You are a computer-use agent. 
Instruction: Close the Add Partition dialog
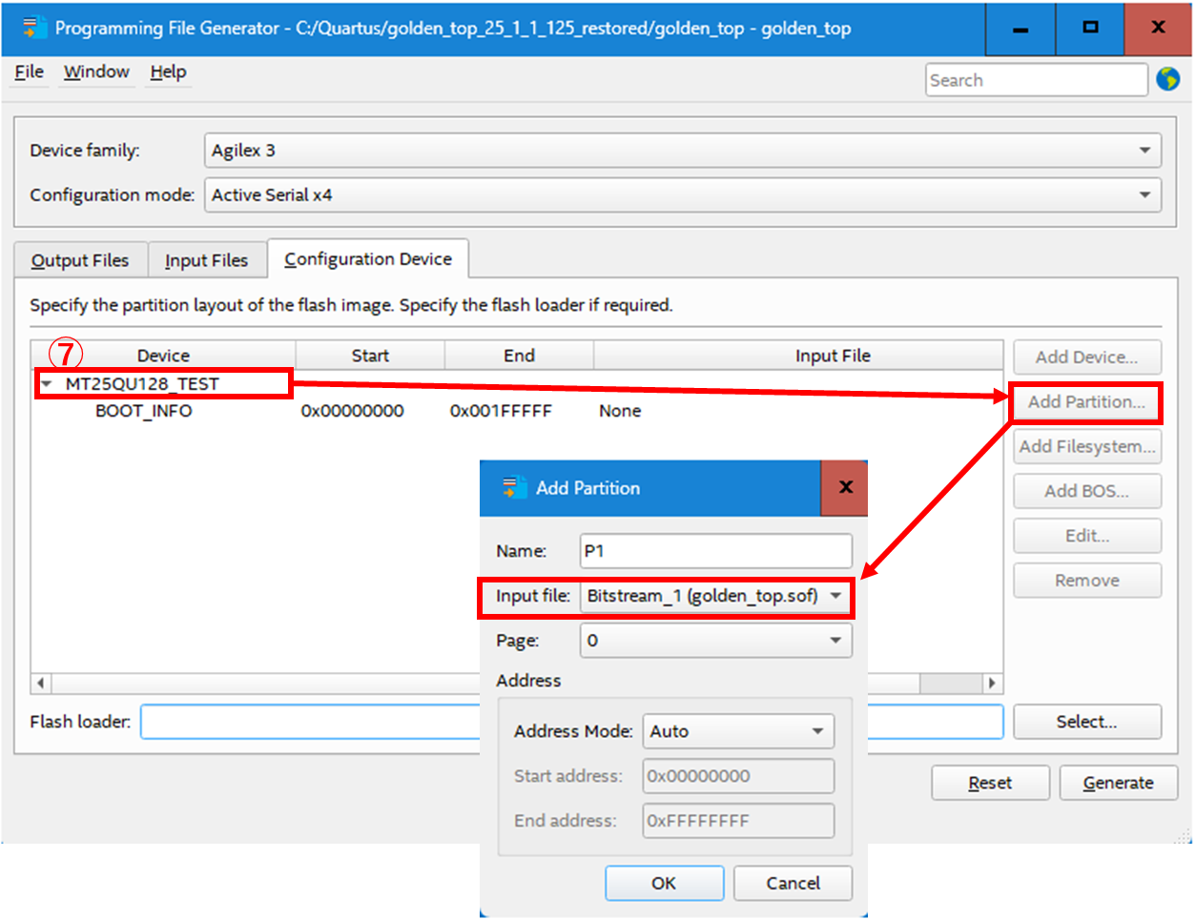point(845,487)
